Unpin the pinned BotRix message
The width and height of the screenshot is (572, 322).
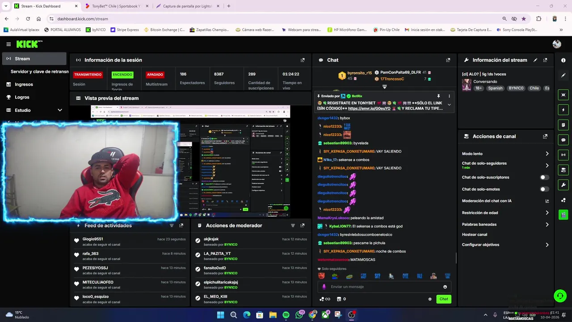[438, 96]
